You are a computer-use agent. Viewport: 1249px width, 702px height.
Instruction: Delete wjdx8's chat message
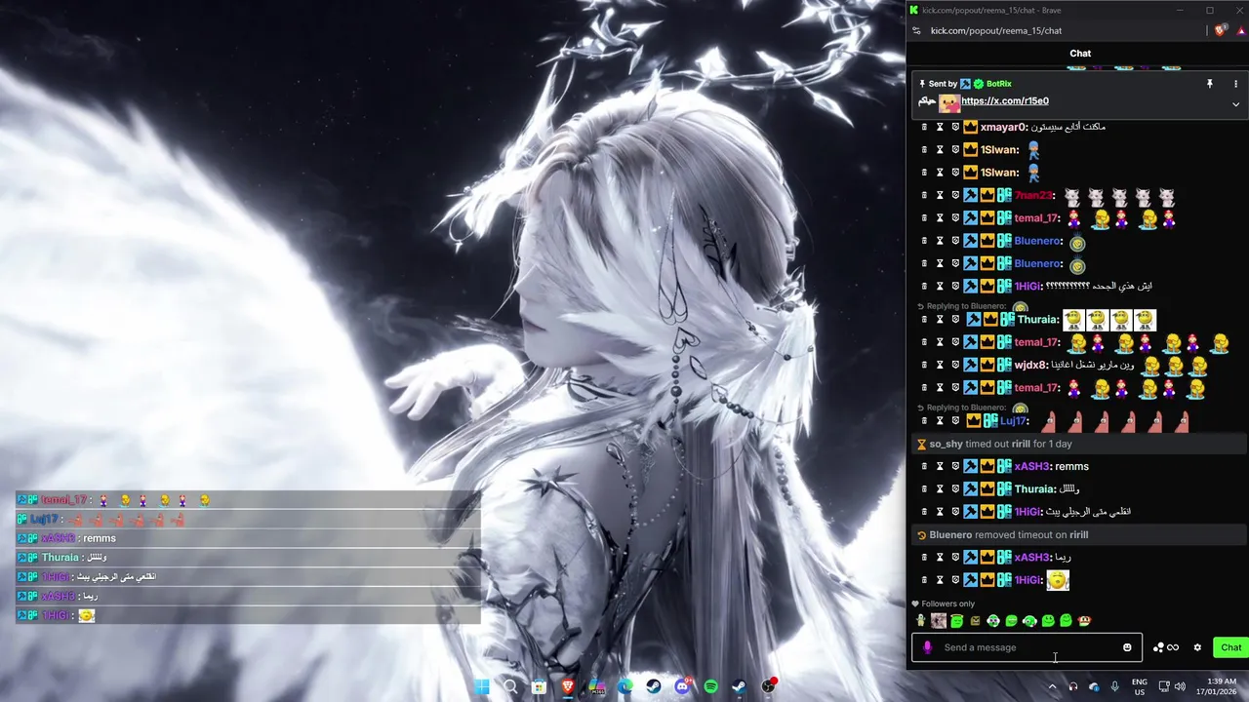point(924,365)
